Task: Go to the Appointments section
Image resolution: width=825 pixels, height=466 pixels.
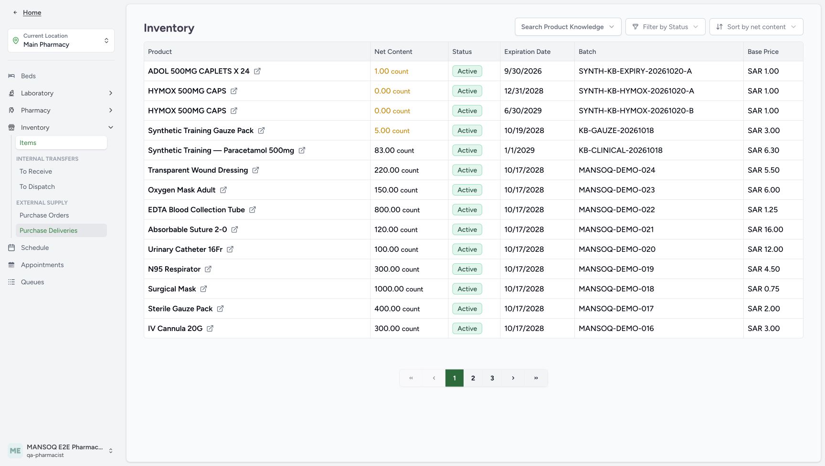Action: [x=42, y=265]
